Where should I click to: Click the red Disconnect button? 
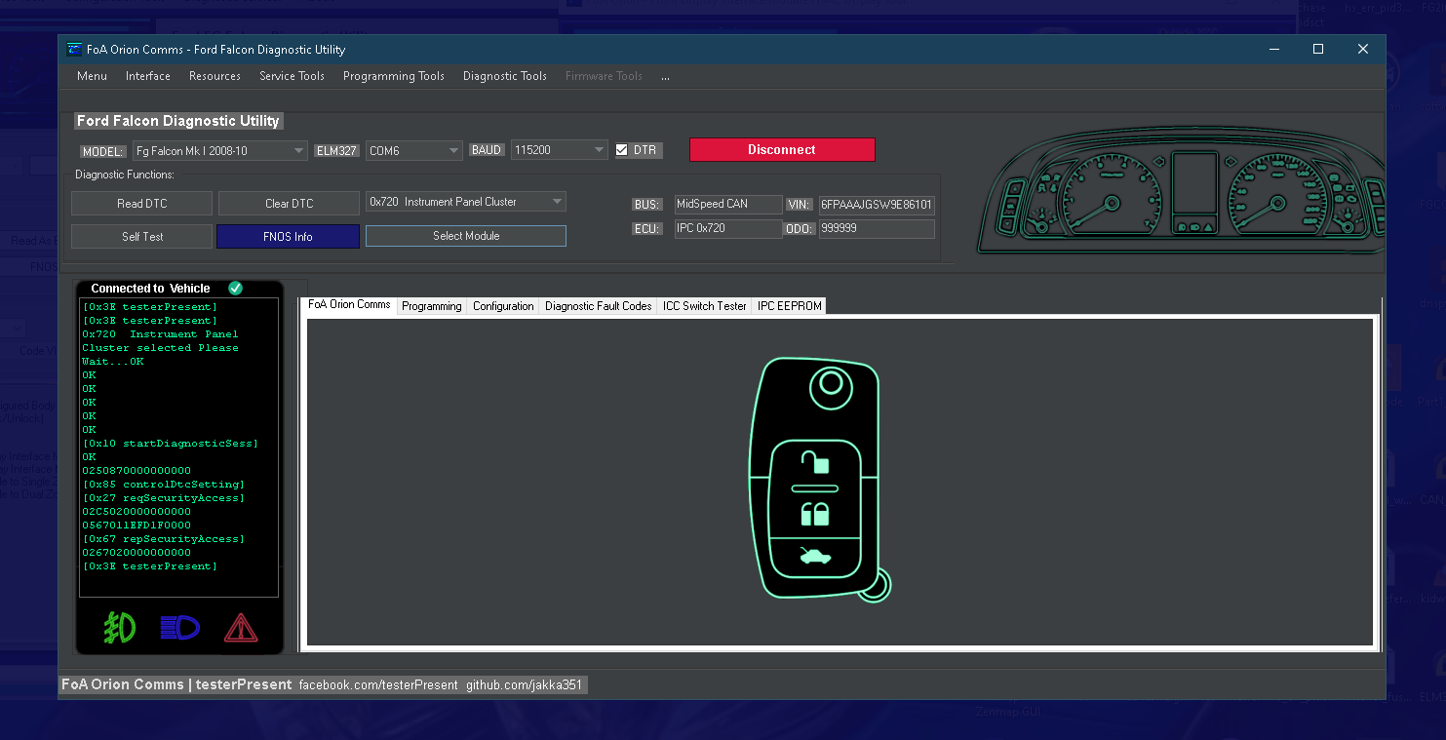point(782,149)
